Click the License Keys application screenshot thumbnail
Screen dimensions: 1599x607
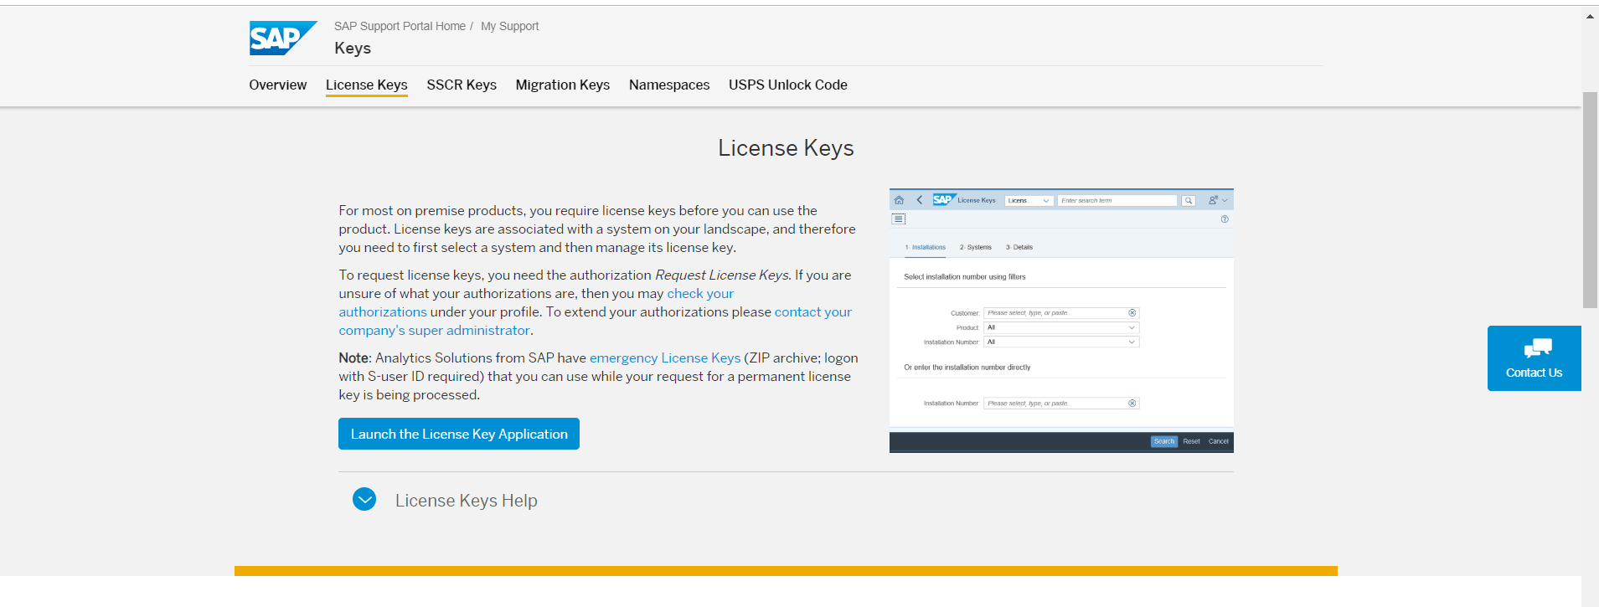point(1061,321)
